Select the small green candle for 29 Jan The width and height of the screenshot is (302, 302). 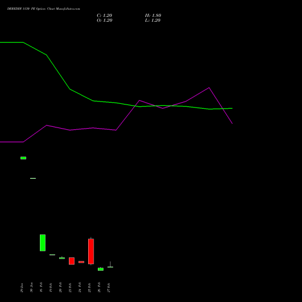pyautogui.click(x=24, y=158)
